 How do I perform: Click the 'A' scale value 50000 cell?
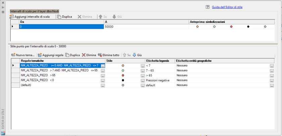pos(146,26)
